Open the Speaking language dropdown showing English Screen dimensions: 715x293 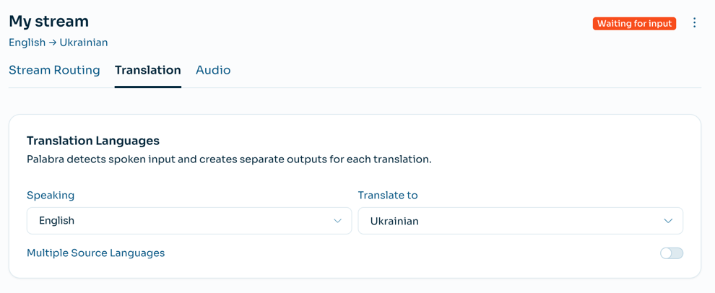pos(188,221)
